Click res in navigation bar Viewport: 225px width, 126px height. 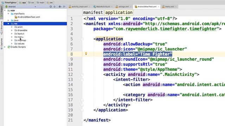tap(51, 2)
